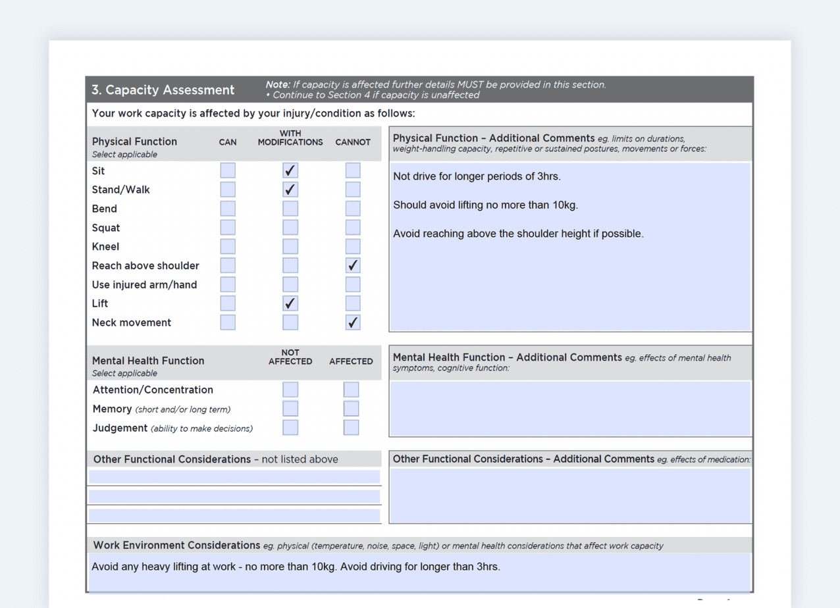Uncheck CANNOT for Reach above shoulder
The image size is (840, 608).
click(x=352, y=265)
